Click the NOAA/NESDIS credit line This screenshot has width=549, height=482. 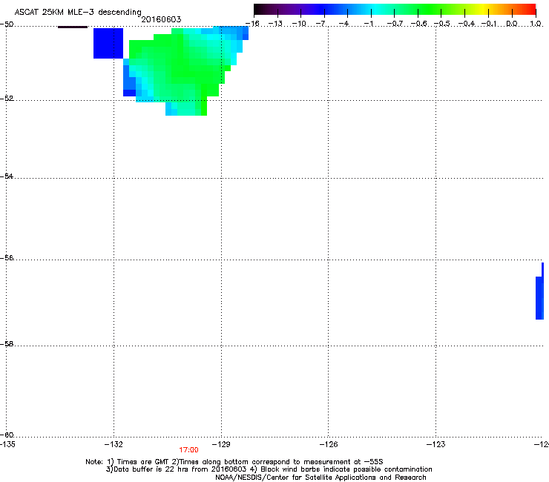320,478
